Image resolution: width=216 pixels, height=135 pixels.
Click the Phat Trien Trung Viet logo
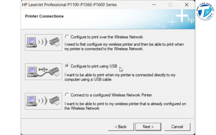(x=205, y=13)
